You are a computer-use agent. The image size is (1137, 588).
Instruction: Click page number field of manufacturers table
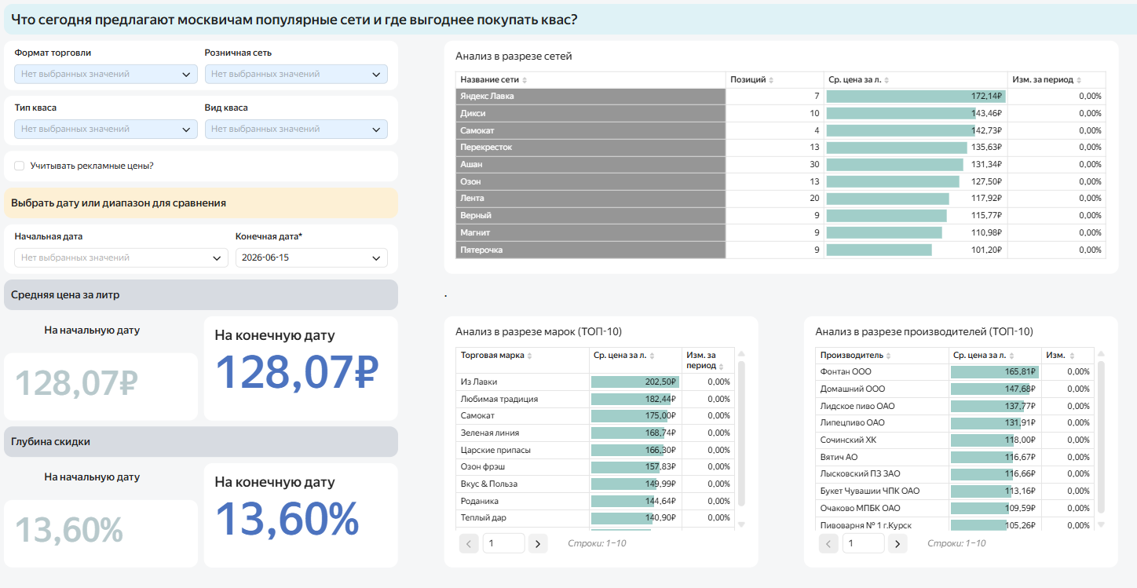tap(863, 543)
